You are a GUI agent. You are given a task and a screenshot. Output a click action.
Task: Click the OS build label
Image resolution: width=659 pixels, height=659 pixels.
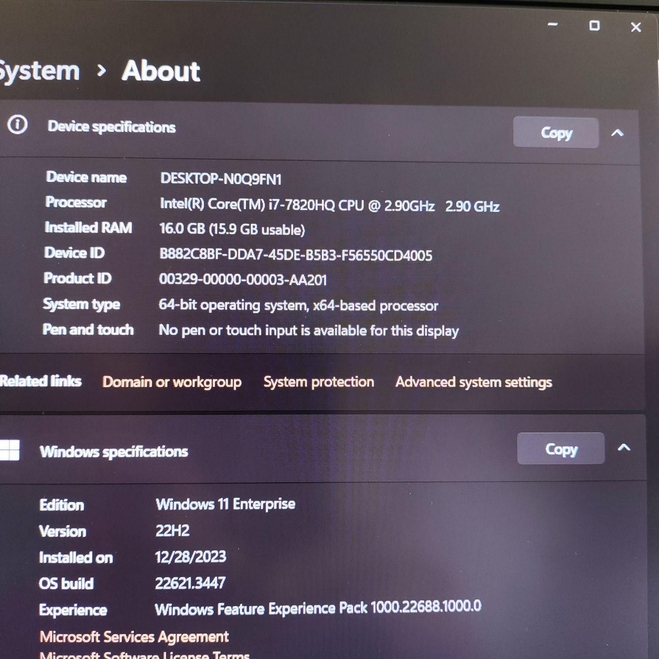66,583
